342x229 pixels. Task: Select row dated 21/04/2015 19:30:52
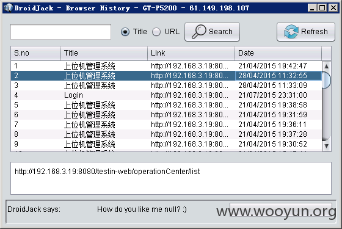[166, 144]
